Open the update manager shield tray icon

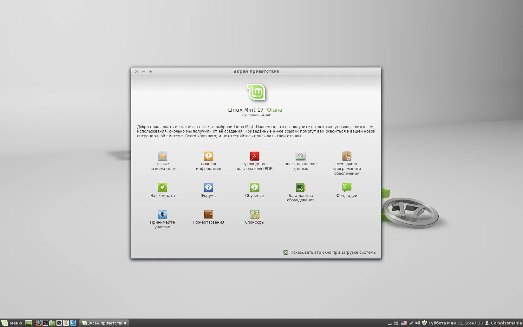pos(424,323)
